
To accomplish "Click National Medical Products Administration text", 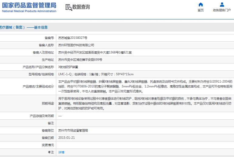I will (x=29, y=11).
